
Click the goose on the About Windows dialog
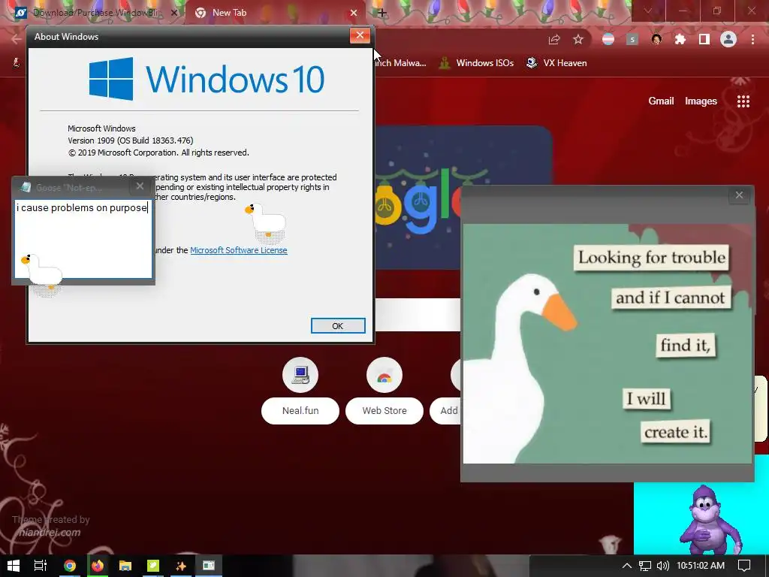[265, 222]
